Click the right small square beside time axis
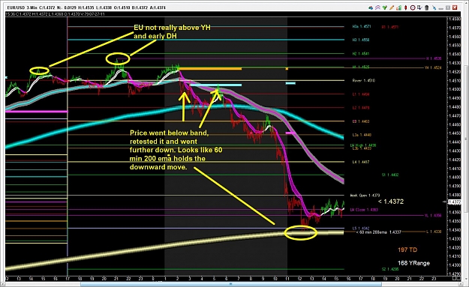The image size is (469, 287). [458, 278]
